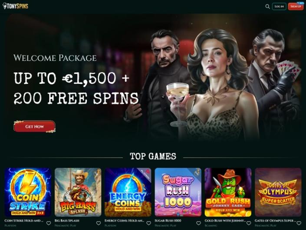Claim welcome package via Get Now
Viewport: 306px width, 230px height.
pyautogui.click(x=35, y=126)
